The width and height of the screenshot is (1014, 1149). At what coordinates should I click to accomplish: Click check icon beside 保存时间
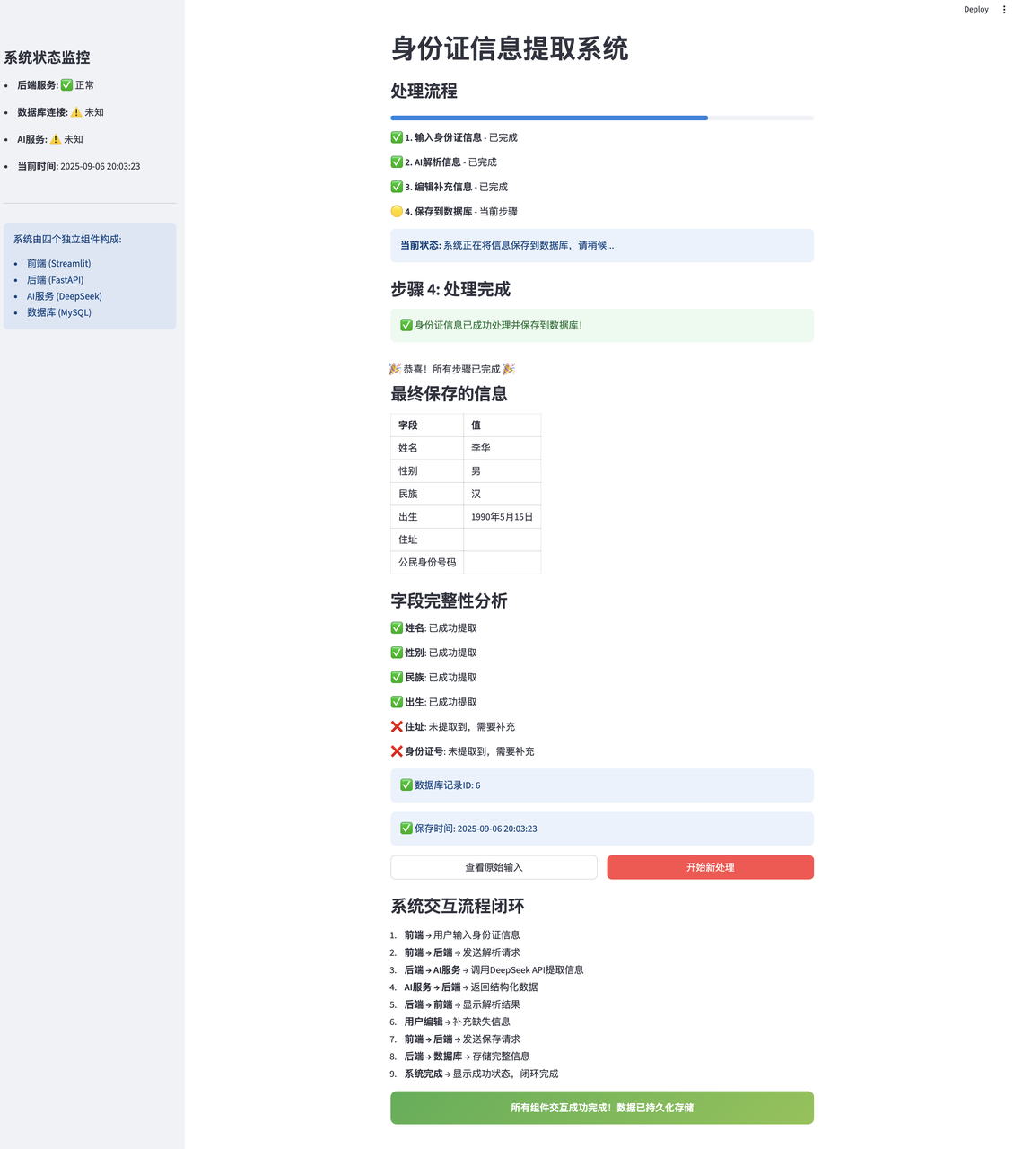[406, 829]
